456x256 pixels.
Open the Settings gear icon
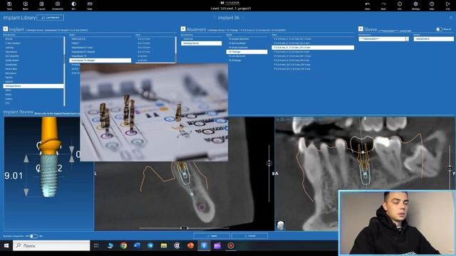415,4
